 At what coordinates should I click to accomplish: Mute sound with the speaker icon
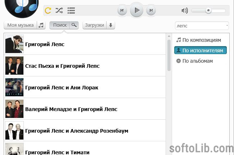[x=185, y=10]
